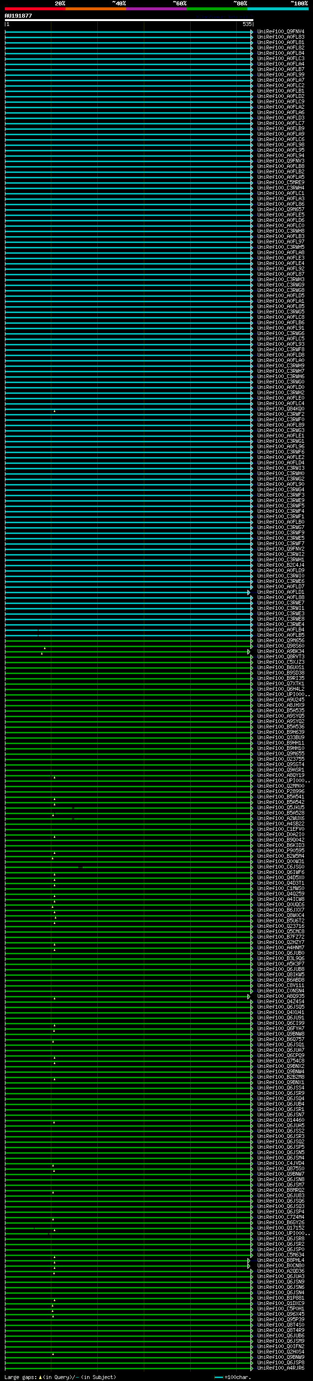The width and height of the screenshot is (313, 1381).
Task: Open hit UniRef100_Q8RVT3
Action: tap(280, 657)
